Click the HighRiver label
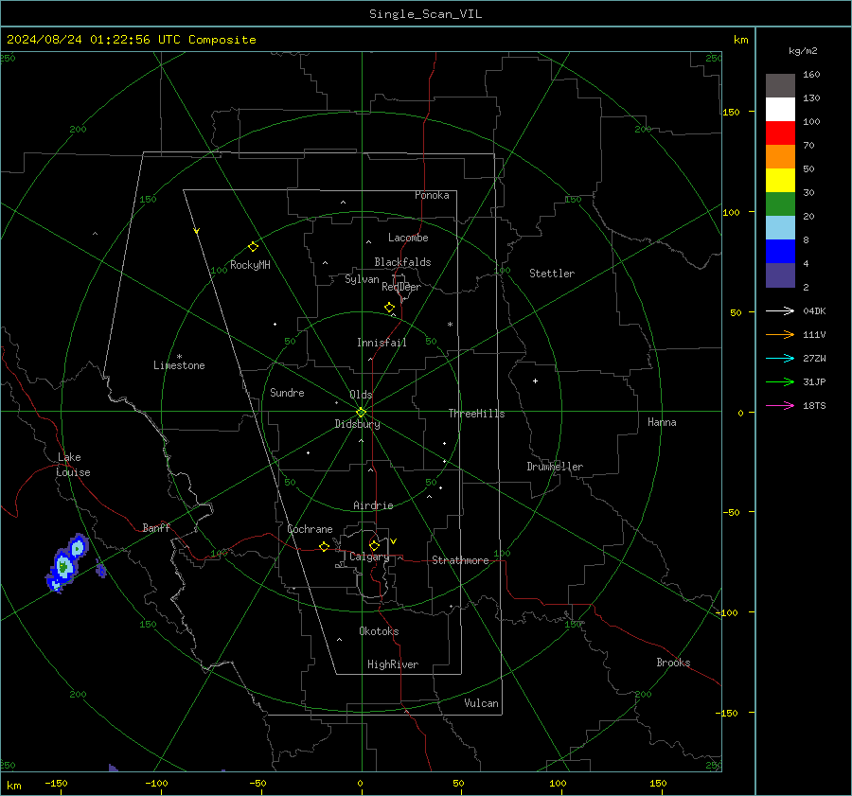This screenshot has width=852, height=796. point(393,664)
